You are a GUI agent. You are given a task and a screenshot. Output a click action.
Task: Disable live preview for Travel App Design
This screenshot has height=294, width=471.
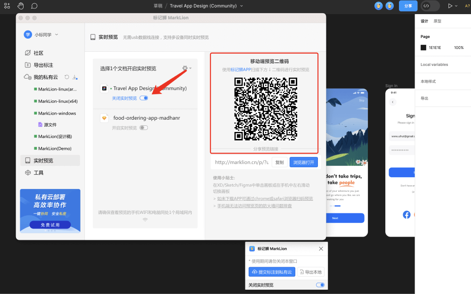(145, 98)
